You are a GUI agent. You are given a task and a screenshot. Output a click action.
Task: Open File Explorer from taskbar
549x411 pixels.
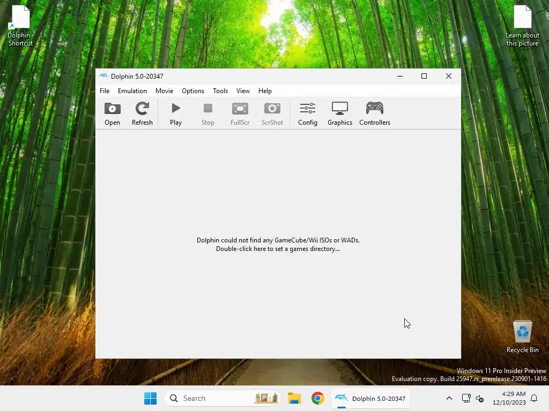click(294, 398)
